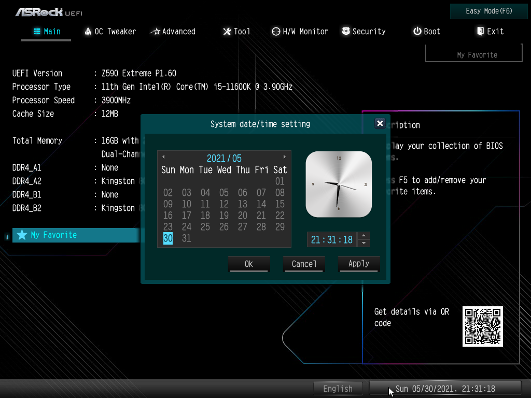Close the System date/time setting dialog

380,123
